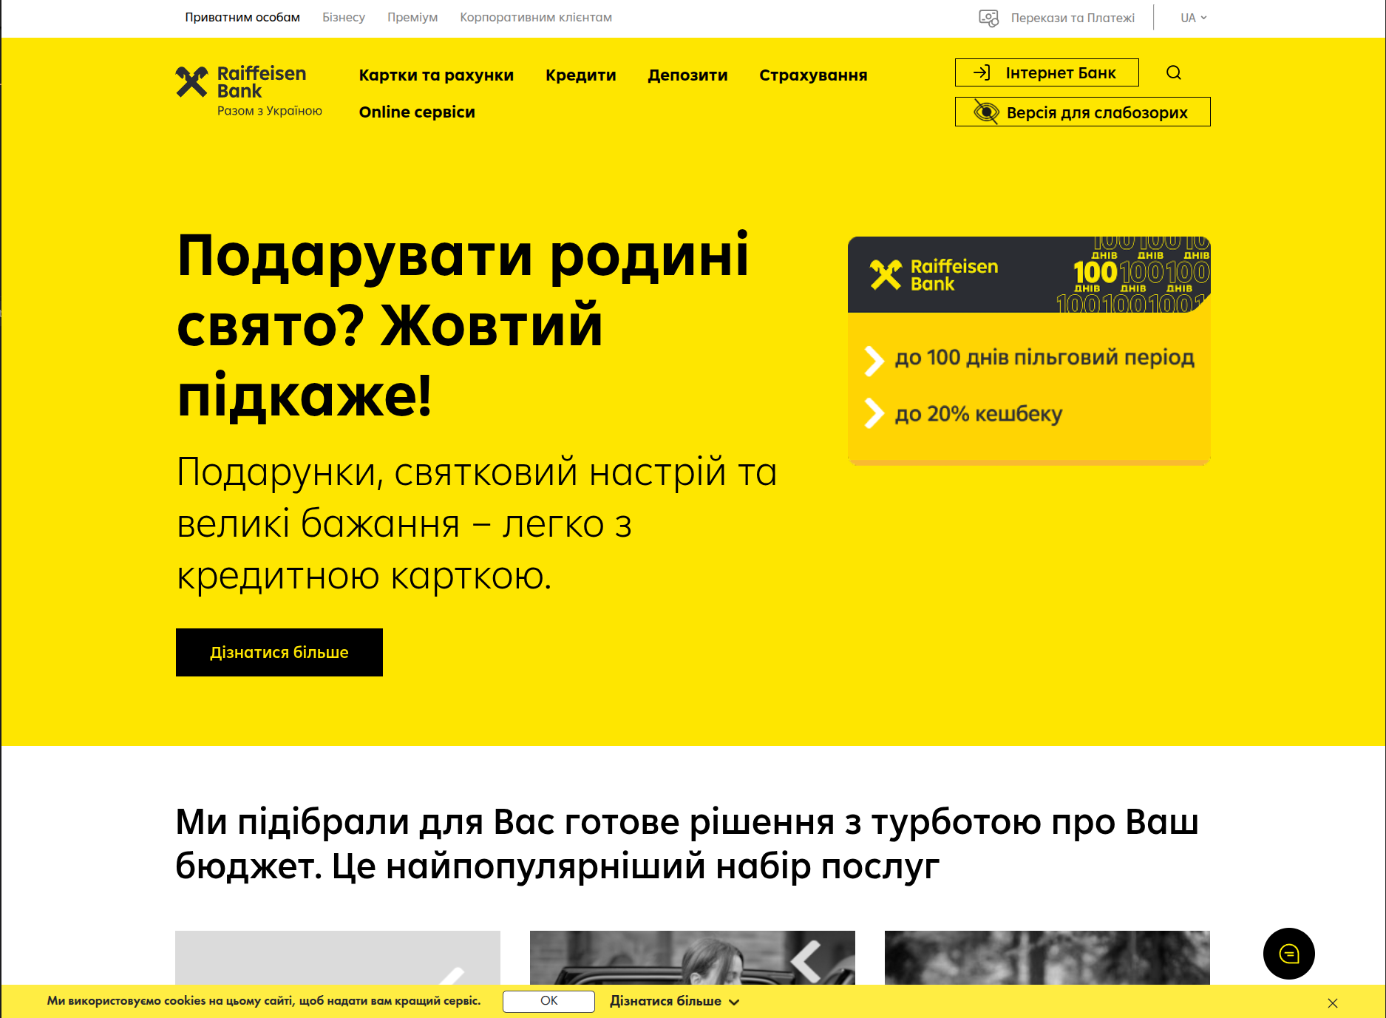Click the black 'Дізнатися більше' hero button
Screen dimensions: 1386x1018
(279, 652)
